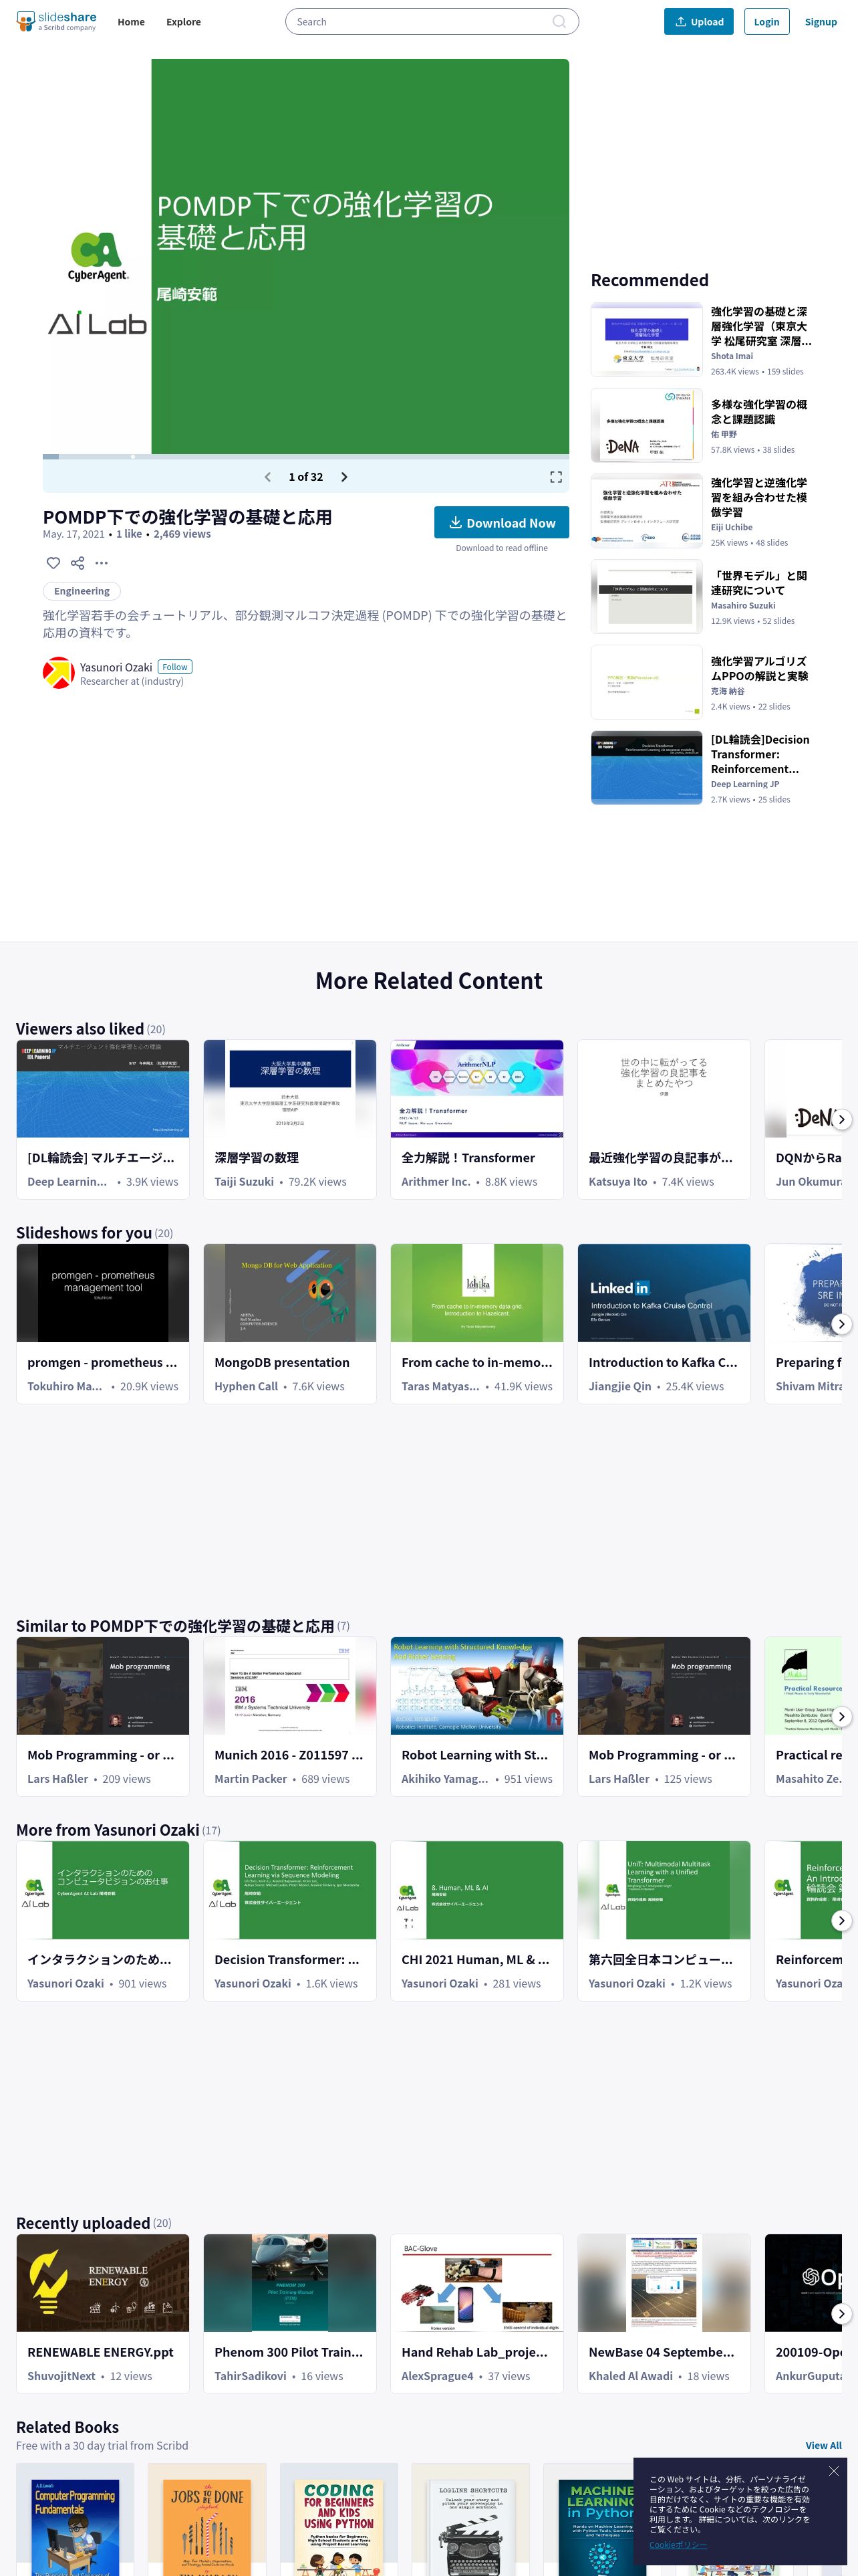Go to the previous slide arrow

click(x=268, y=477)
